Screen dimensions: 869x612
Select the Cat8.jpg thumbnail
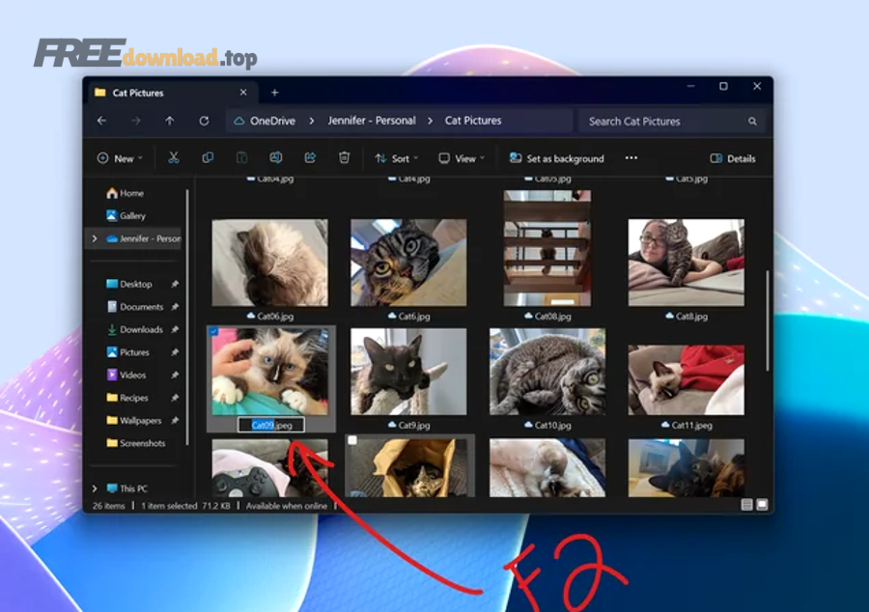pyautogui.click(x=687, y=263)
